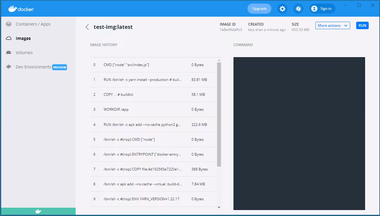Click the image history scrollbar thumb
Image resolution: width=380 pixels, height=216 pixels.
tap(219, 115)
